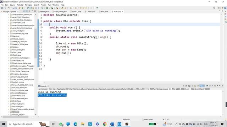Open the Window menu
The width and height of the screenshot is (227, 127).
56,5
